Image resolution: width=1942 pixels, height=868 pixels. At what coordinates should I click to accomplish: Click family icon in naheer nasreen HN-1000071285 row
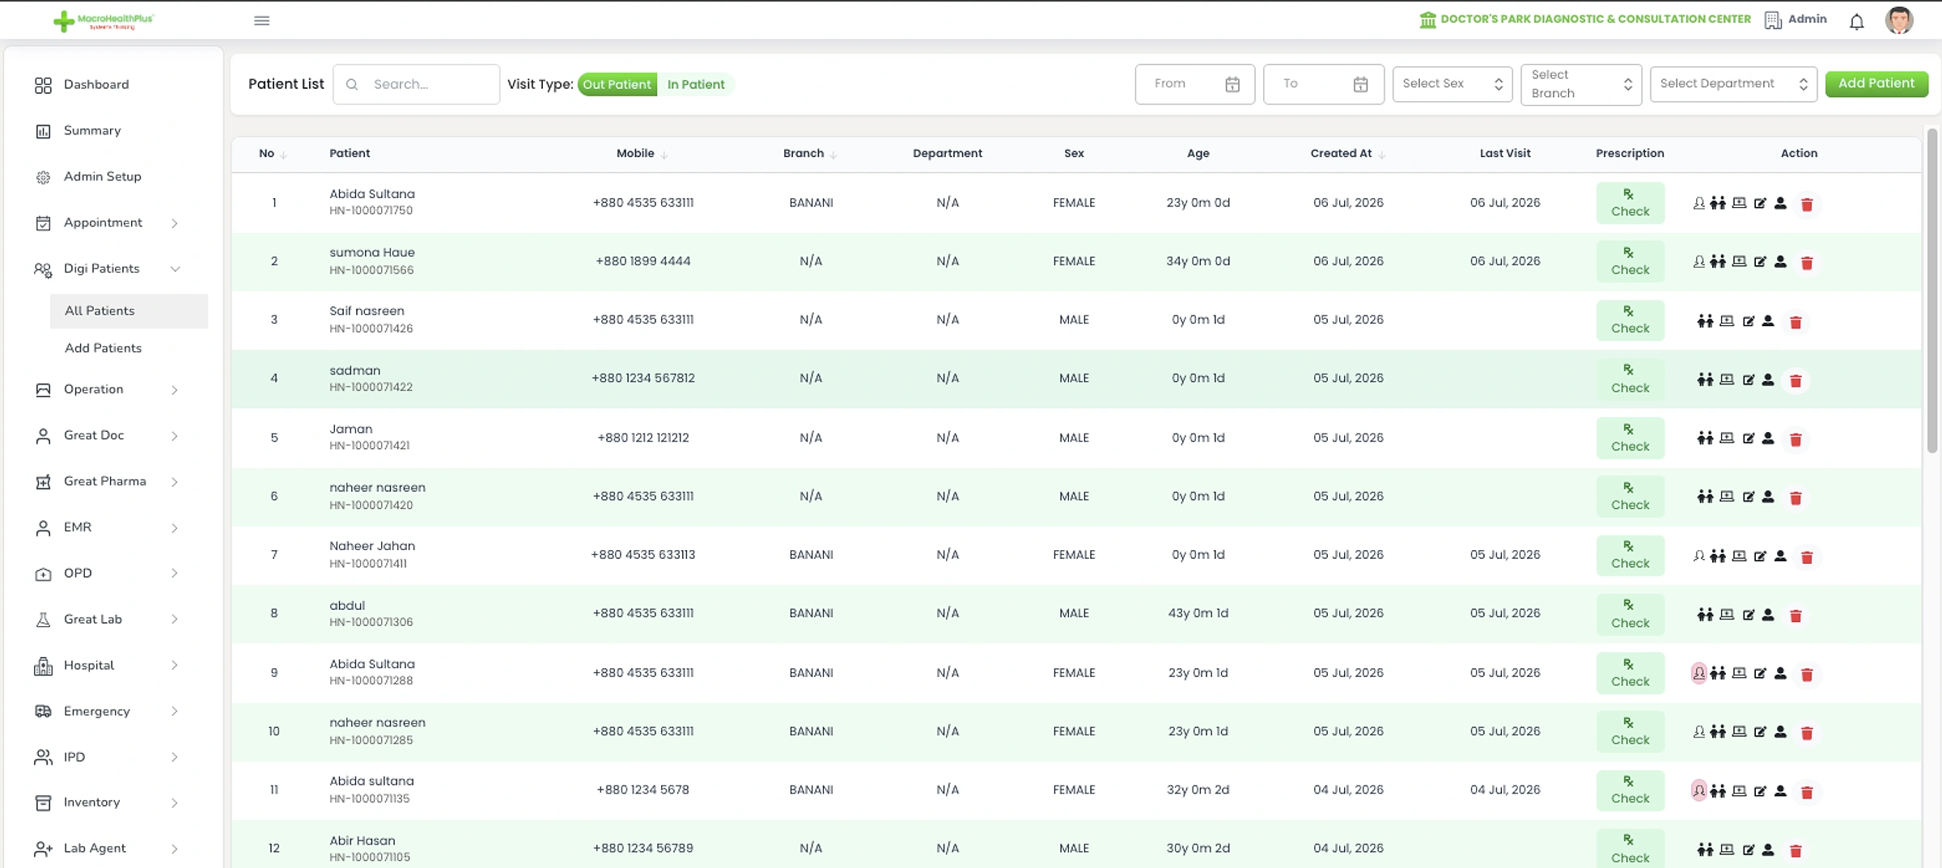tap(1718, 732)
